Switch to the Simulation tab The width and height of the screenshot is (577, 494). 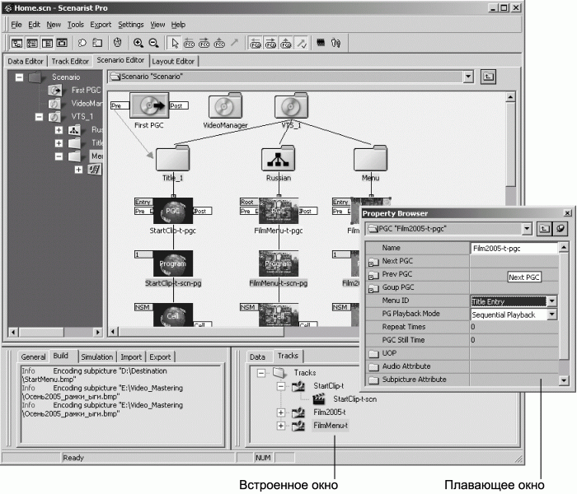(x=97, y=357)
